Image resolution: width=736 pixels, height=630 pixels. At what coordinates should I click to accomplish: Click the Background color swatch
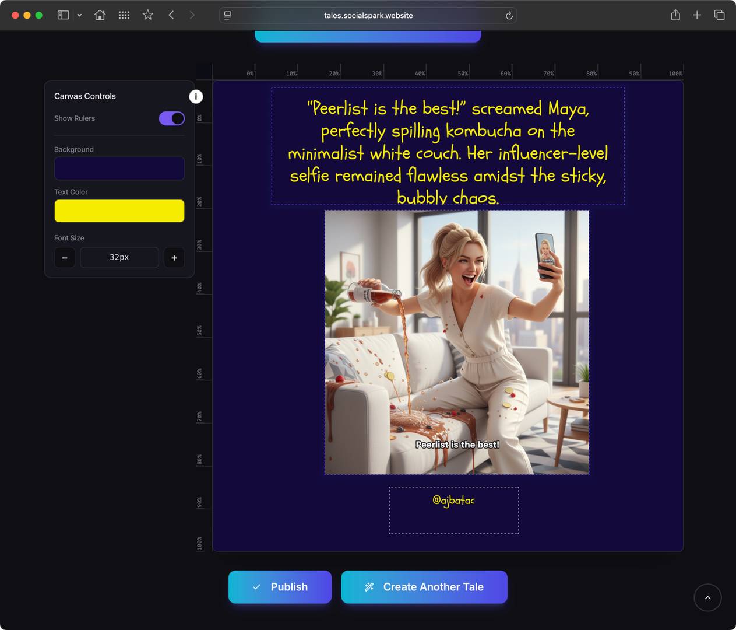click(119, 169)
